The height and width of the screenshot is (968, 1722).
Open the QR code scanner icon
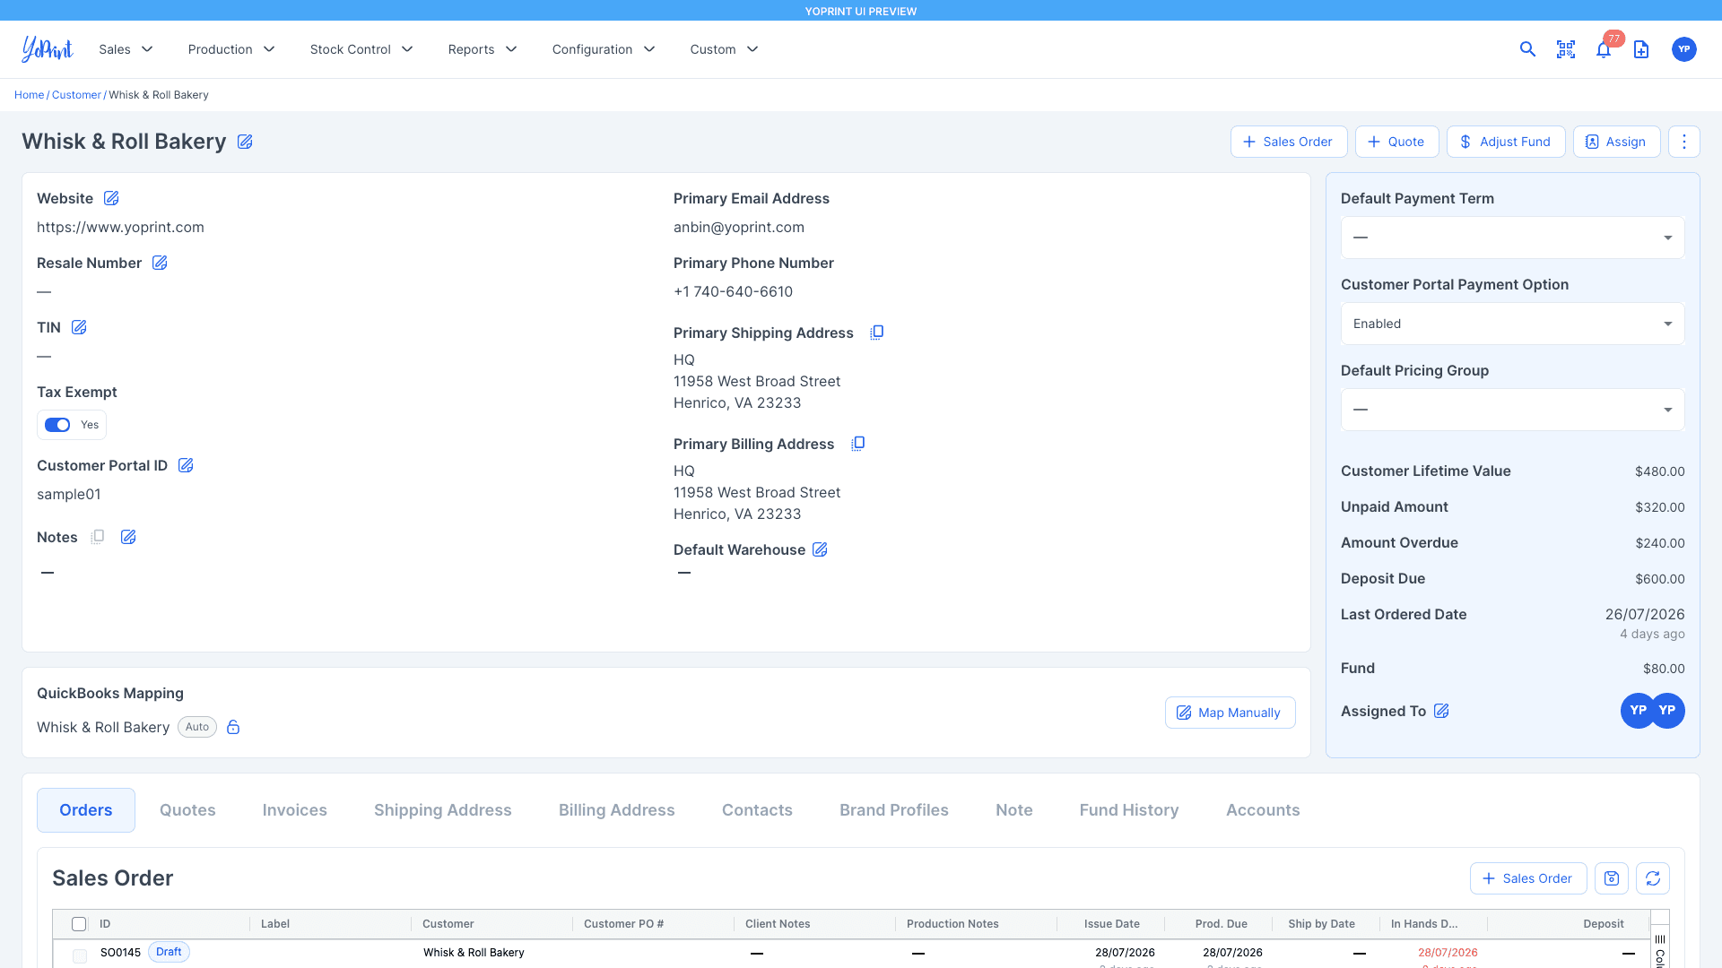[x=1566, y=49]
